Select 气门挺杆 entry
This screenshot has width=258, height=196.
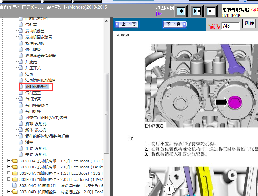[x=33, y=111]
